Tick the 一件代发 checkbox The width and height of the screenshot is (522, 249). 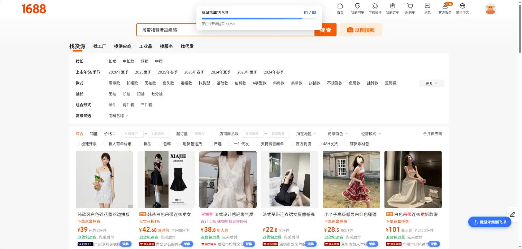coord(230,144)
